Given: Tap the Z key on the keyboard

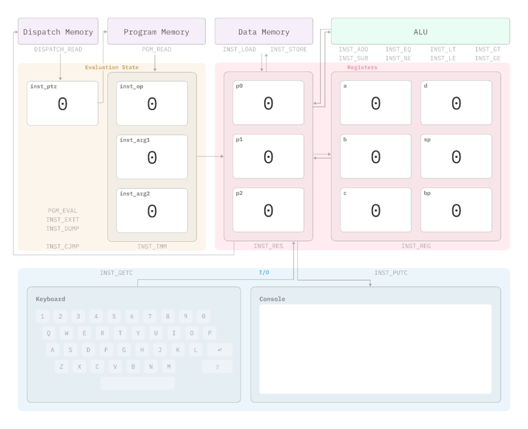Looking at the screenshot, I should [62, 367].
